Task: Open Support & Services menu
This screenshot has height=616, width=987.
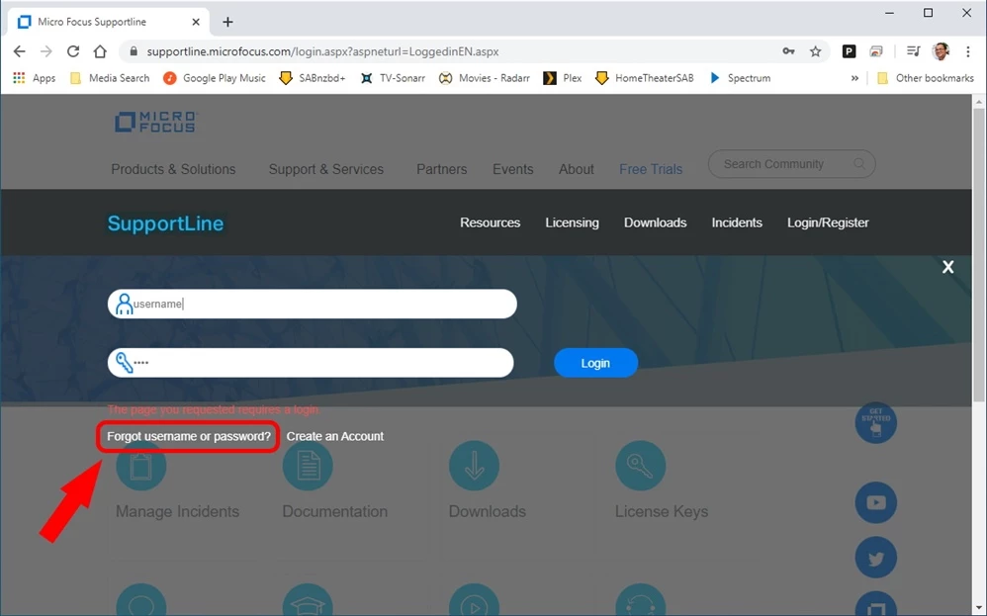Action: (x=326, y=169)
